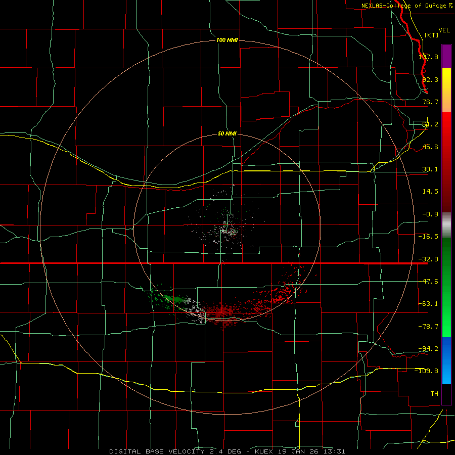Select the -16.5 scale value

coord(428,237)
